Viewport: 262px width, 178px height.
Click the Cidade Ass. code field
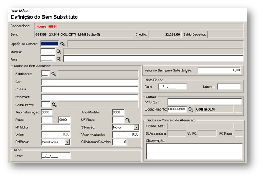(x=176, y=126)
